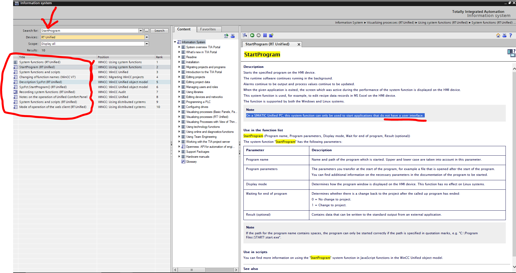Open SysFct.StartProgram() (RT Unified) search result
The image size is (516, 273).
point(43,87)
